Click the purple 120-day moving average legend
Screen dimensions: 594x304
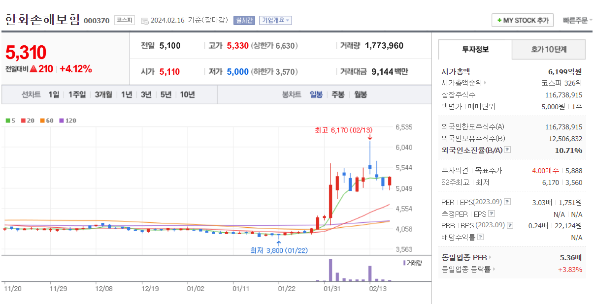pyautogui.click(x=67, y=121)
